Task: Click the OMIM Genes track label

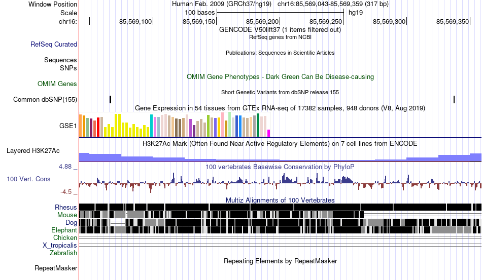Action: [57, 84]
